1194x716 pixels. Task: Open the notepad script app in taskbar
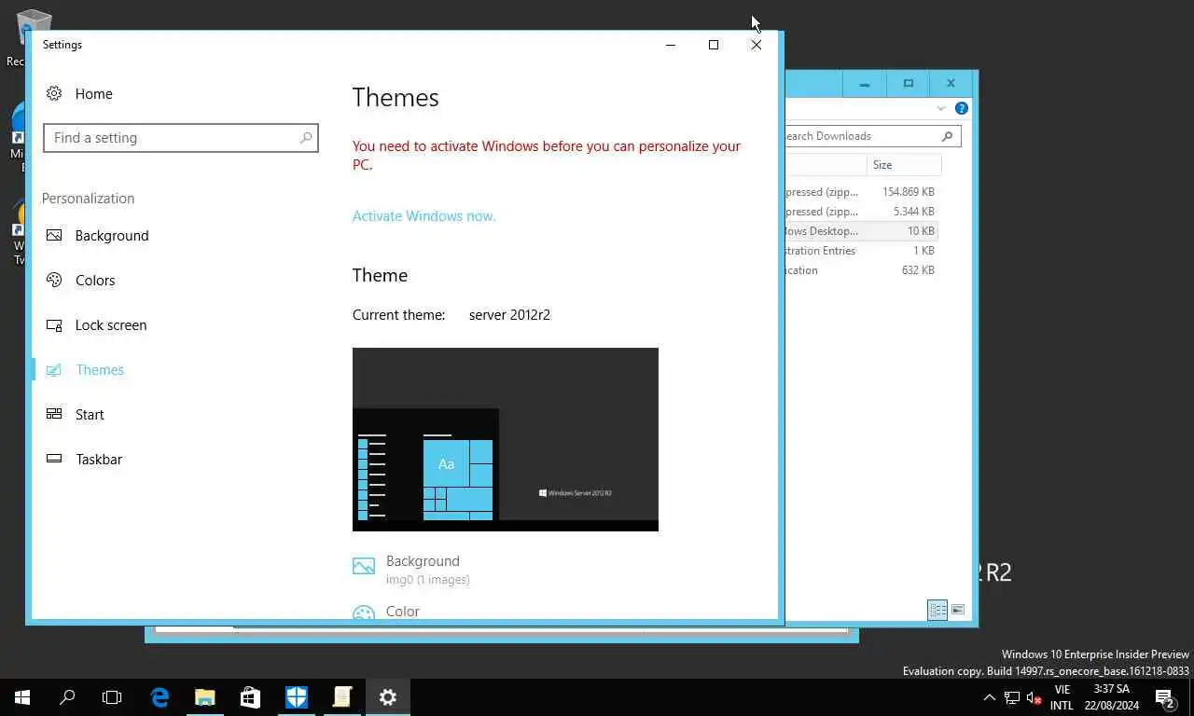[x=342, y=697]
